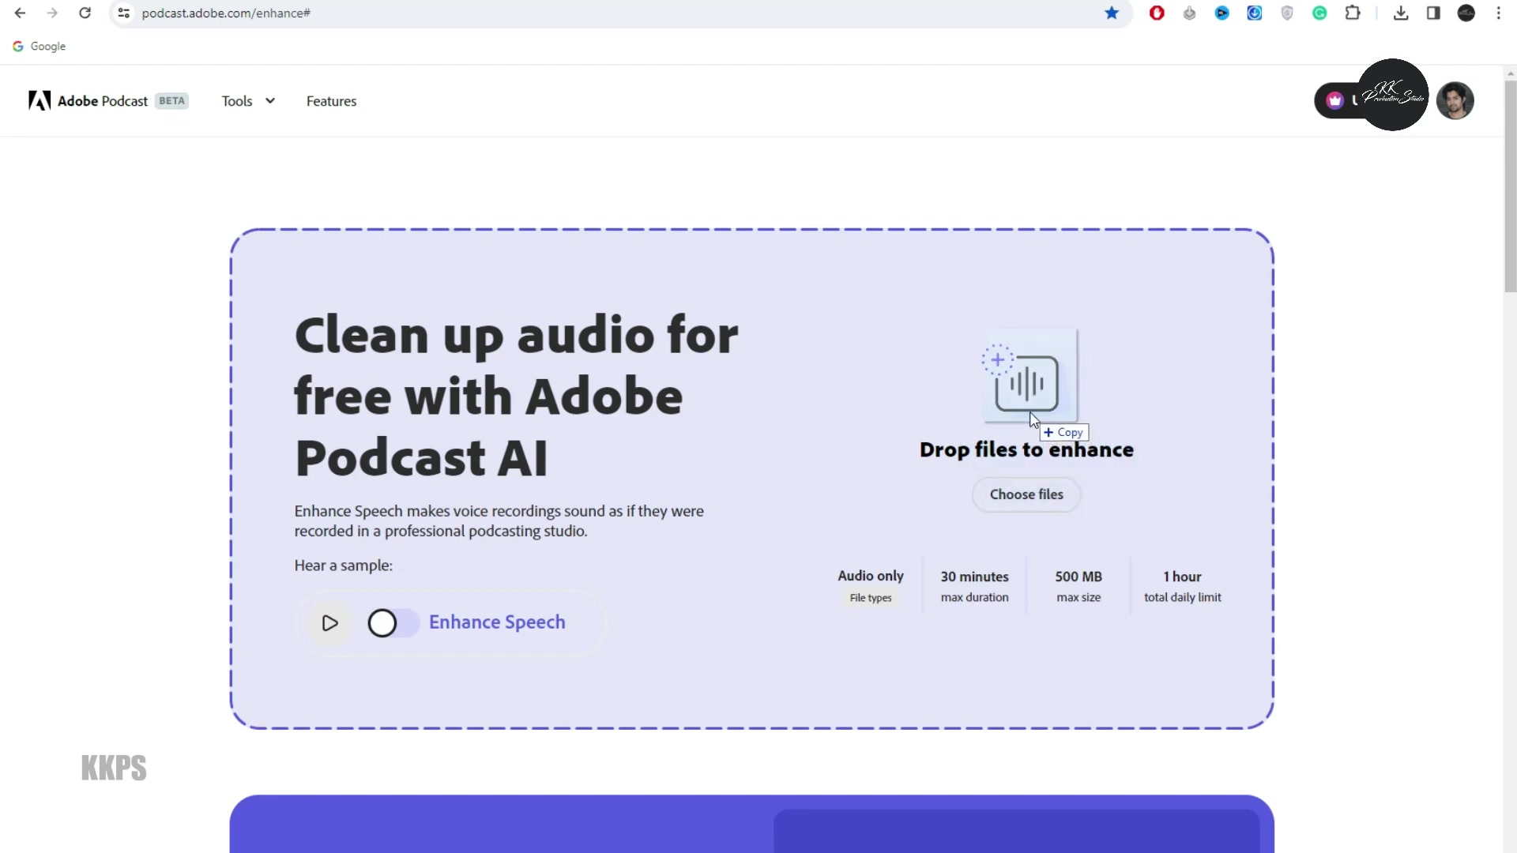Screen dimensions: 1517x853
Task: Click the Adobe Podcast logo
Action: [x=88, y=101]
